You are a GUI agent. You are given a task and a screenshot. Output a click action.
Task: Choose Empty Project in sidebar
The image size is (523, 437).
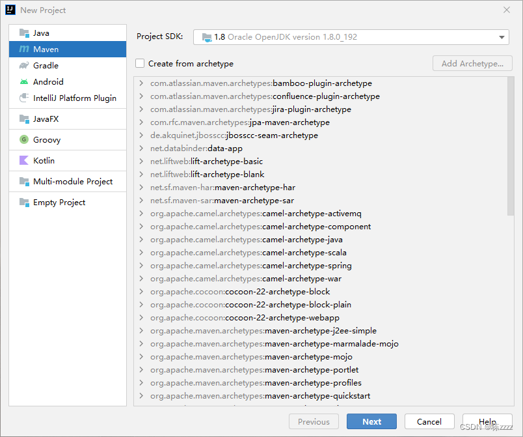(59, 203)
